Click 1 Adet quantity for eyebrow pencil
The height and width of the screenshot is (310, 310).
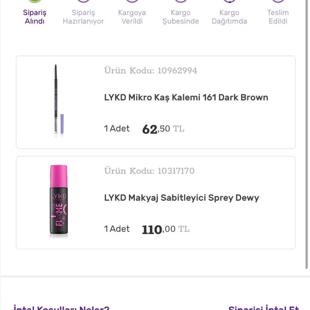pos(117,128)
